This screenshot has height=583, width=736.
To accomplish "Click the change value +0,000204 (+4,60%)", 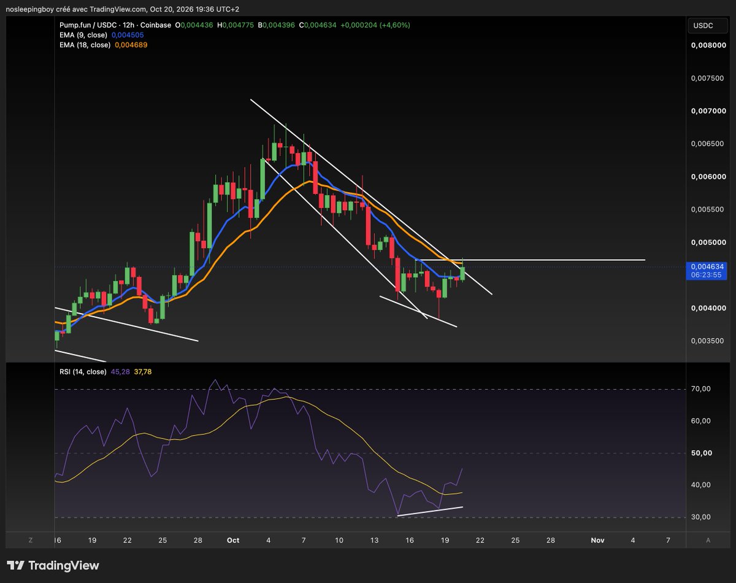I will (376, 25).
